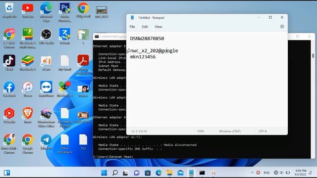This screenshot has height=178, width=317.
Task: Open Notepad's View menu
Action: coord(158,27)
